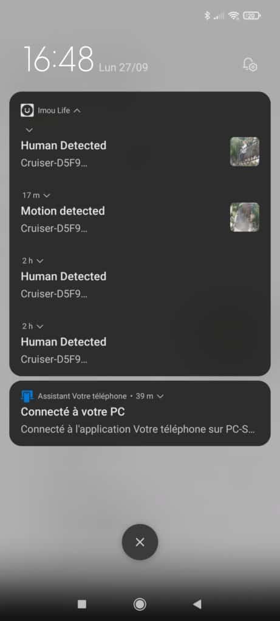
Task: Open the Human Detected snapshot thumbnail
Action: coord(245,151)
